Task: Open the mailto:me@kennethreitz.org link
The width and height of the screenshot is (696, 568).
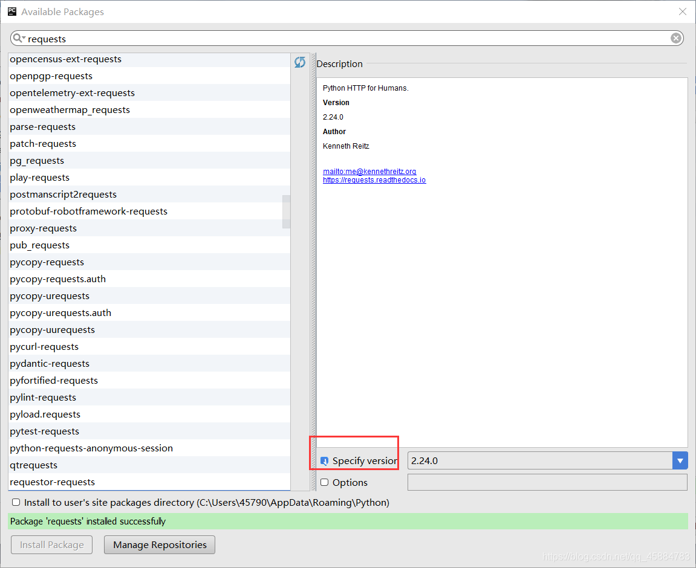Action: tap(369, 171)
